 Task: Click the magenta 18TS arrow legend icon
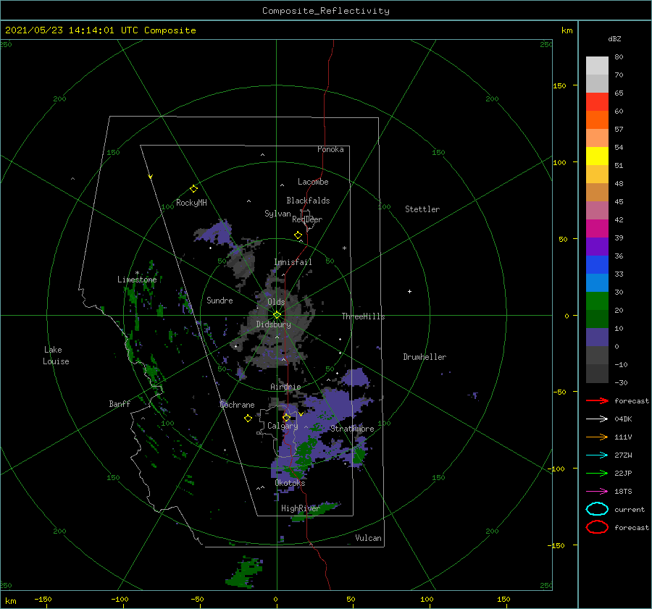(597, 492)
